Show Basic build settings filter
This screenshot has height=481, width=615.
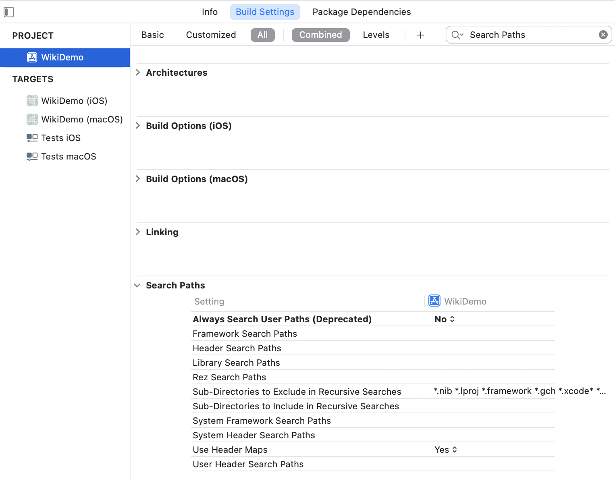click(153, 35)
